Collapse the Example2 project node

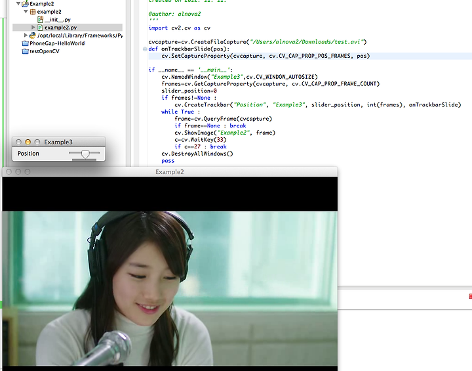[18, 4]
